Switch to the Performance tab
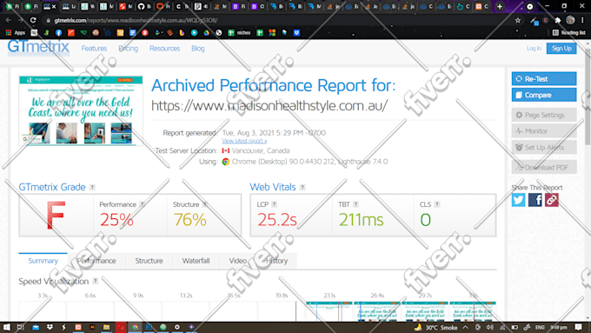The image size is (591, 333). click(96, 261)
